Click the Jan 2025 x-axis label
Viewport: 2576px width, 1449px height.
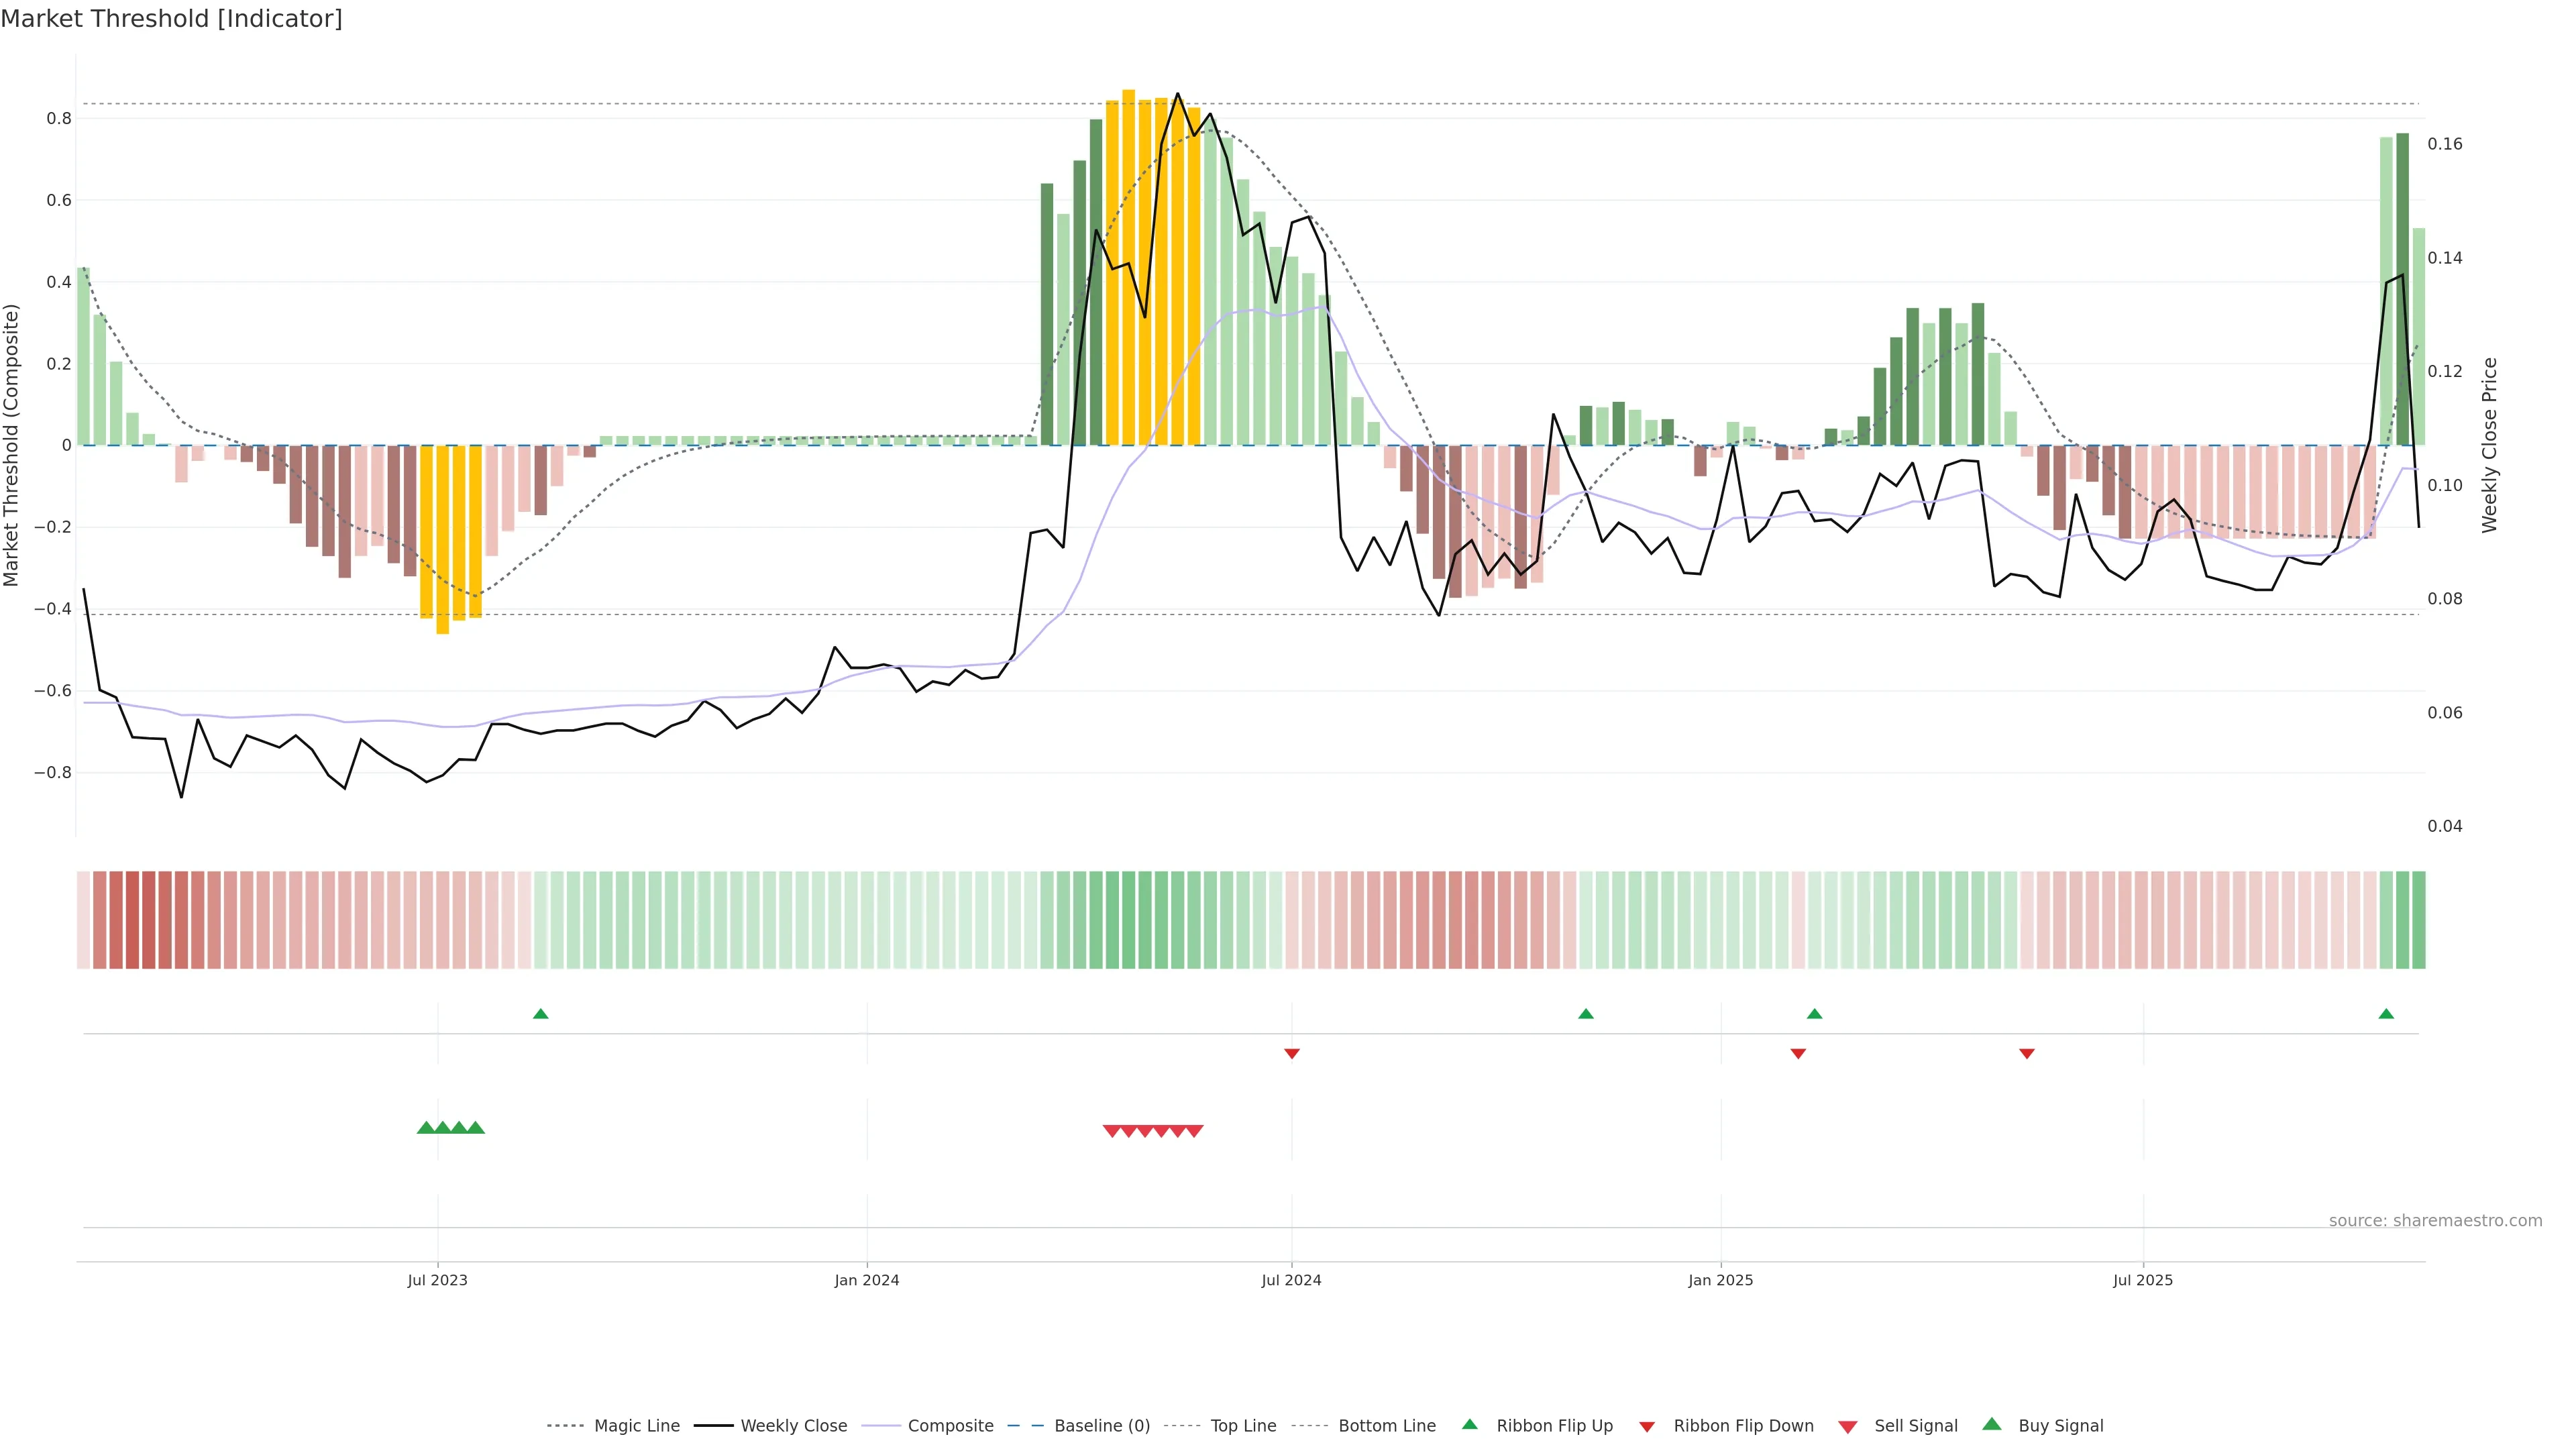[x=1720, y=1280]
